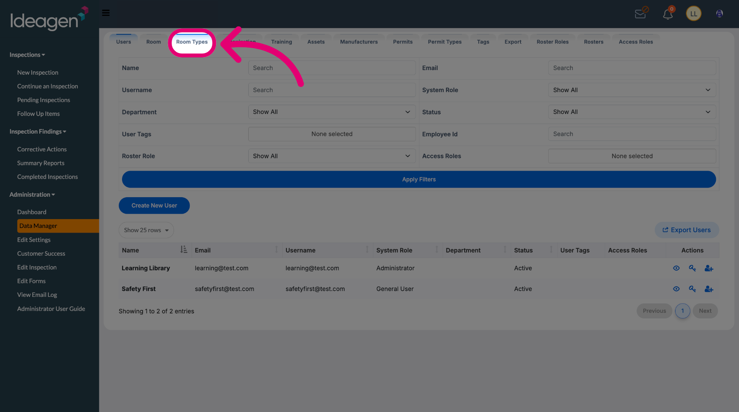Switch to the Permits tab

403,42
